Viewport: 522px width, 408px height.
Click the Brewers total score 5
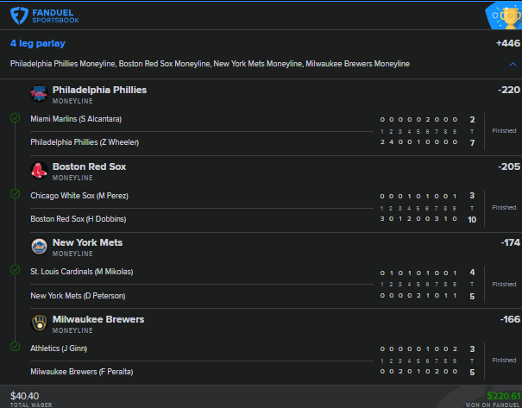(472, 373)
